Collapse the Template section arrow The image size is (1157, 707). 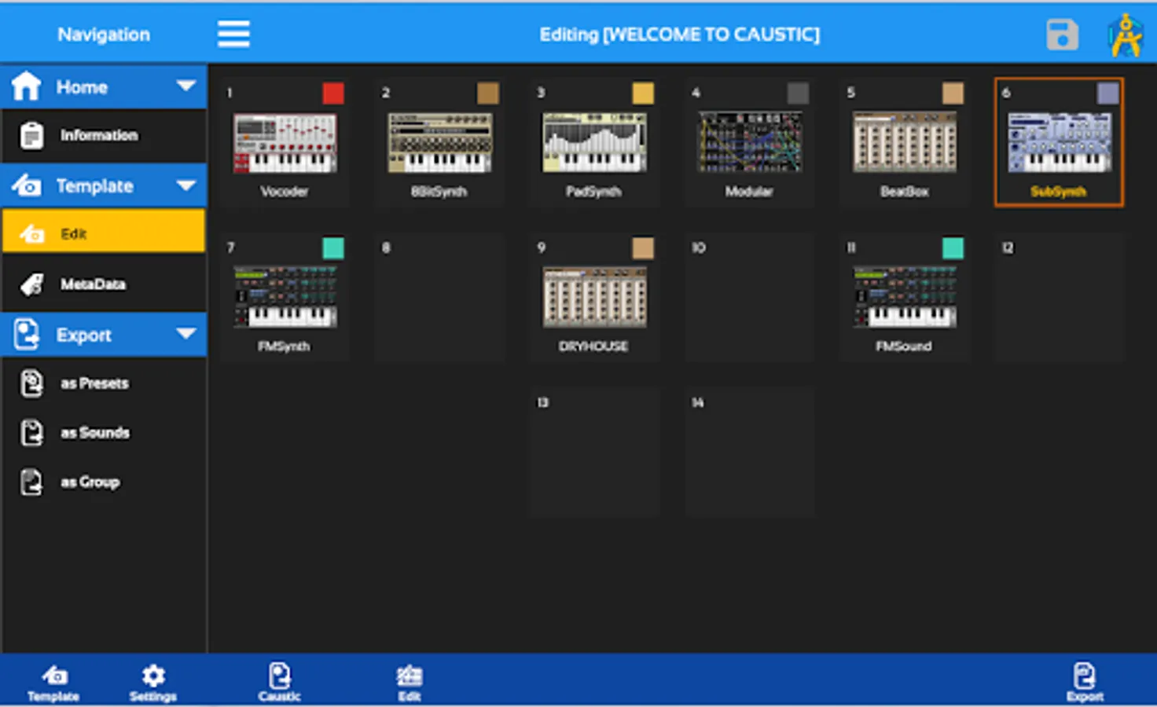pos(186,185)
